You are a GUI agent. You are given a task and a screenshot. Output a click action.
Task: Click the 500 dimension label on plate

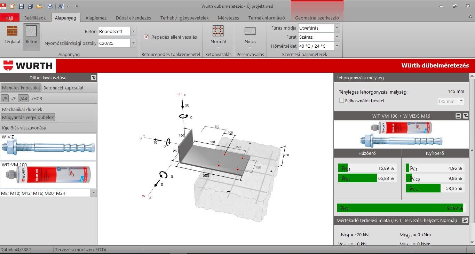pyautogui.click(x=206, y=176)
